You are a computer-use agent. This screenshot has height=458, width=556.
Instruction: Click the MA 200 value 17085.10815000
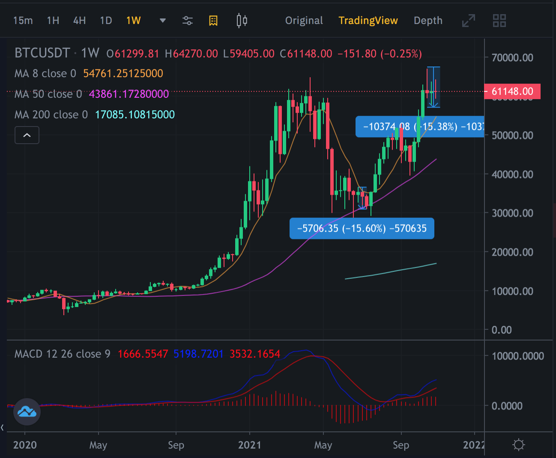coord(135,114)
